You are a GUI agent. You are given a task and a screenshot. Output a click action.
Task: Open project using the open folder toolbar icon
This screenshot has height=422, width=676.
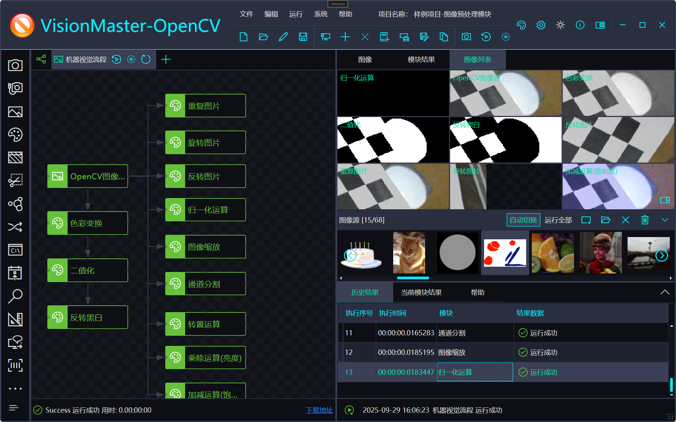[263, 37]
